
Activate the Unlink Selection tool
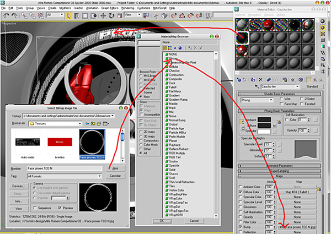pyautogui.click(x=33, y=15)
